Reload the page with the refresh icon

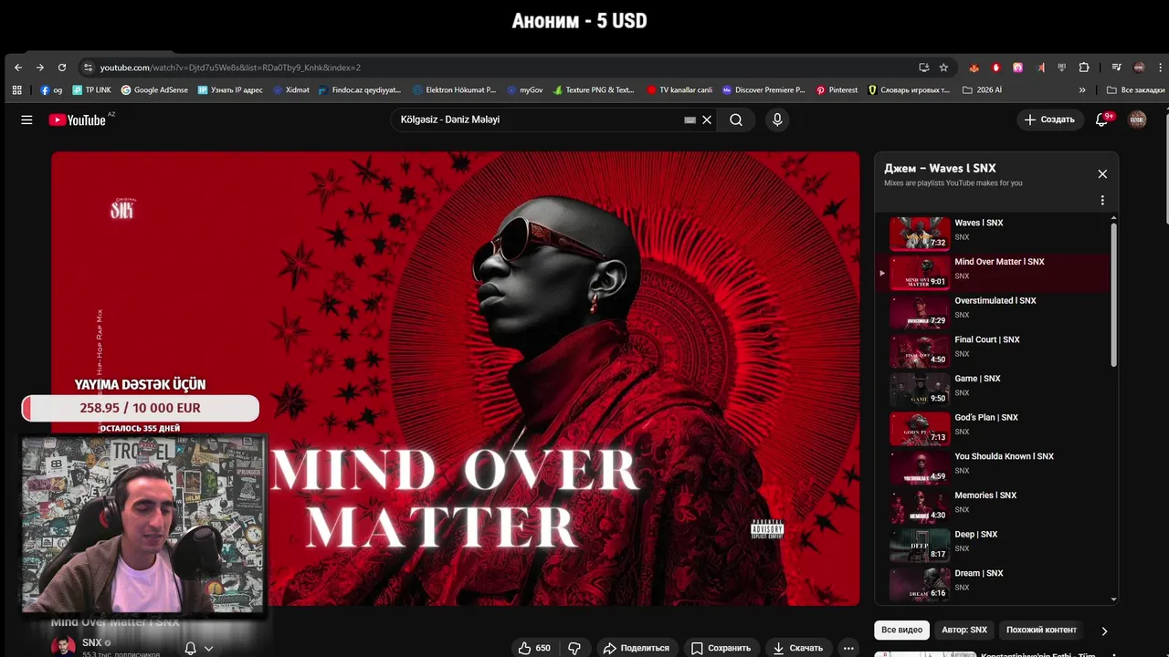click(62, 68)
